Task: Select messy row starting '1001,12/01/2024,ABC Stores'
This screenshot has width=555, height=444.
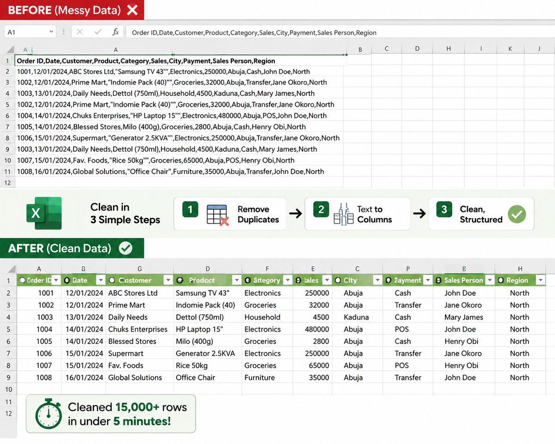Action: [179, 72]
